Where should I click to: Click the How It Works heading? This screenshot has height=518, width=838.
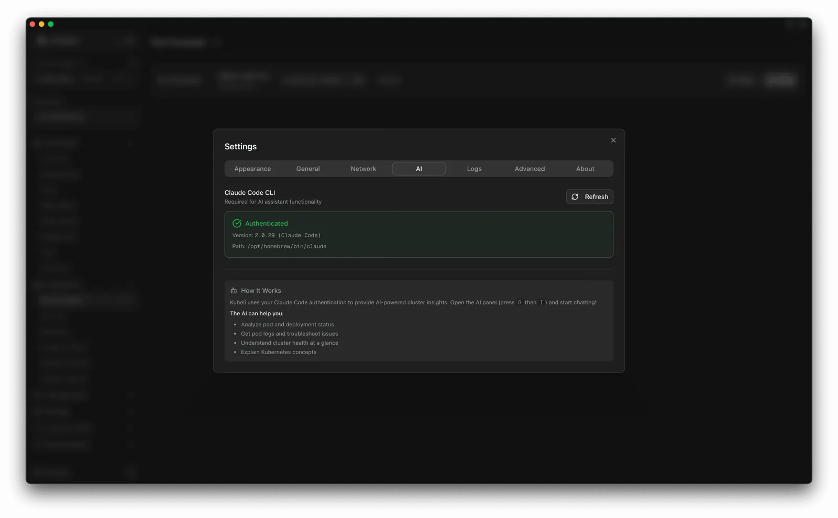[261, 291]
